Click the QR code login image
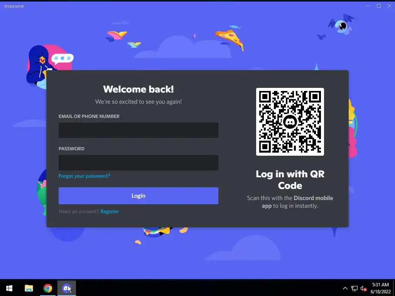The width and height of the screenshot is (395, 296). click(290, 122)
